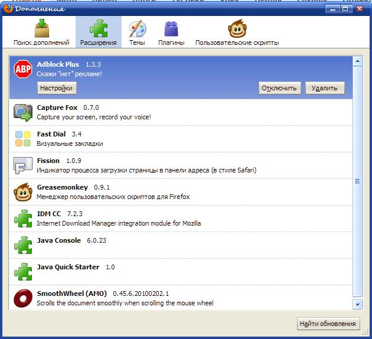Viewport: 372px width, 339px height.
Task: Click "Scrolls the document smoothly" description
Action: coord(125,303)
